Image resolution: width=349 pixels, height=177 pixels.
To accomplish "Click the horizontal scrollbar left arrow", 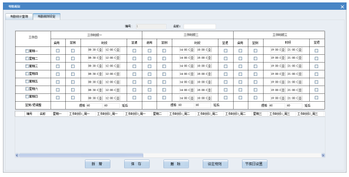I will (x=17, y=155).
